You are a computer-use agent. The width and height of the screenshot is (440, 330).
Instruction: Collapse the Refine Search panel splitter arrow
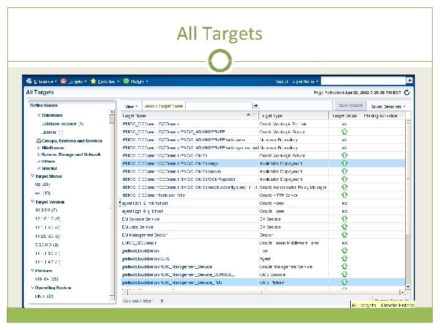[x=120, y=202]
